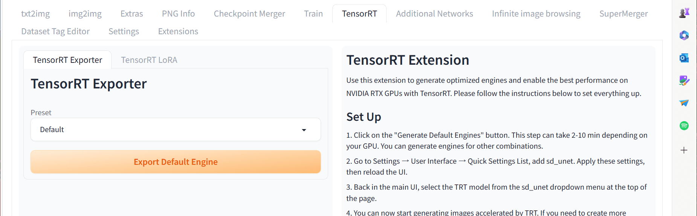
Task: Select the TensorRT Exporter tab
Action: click(x=67, y=60)
